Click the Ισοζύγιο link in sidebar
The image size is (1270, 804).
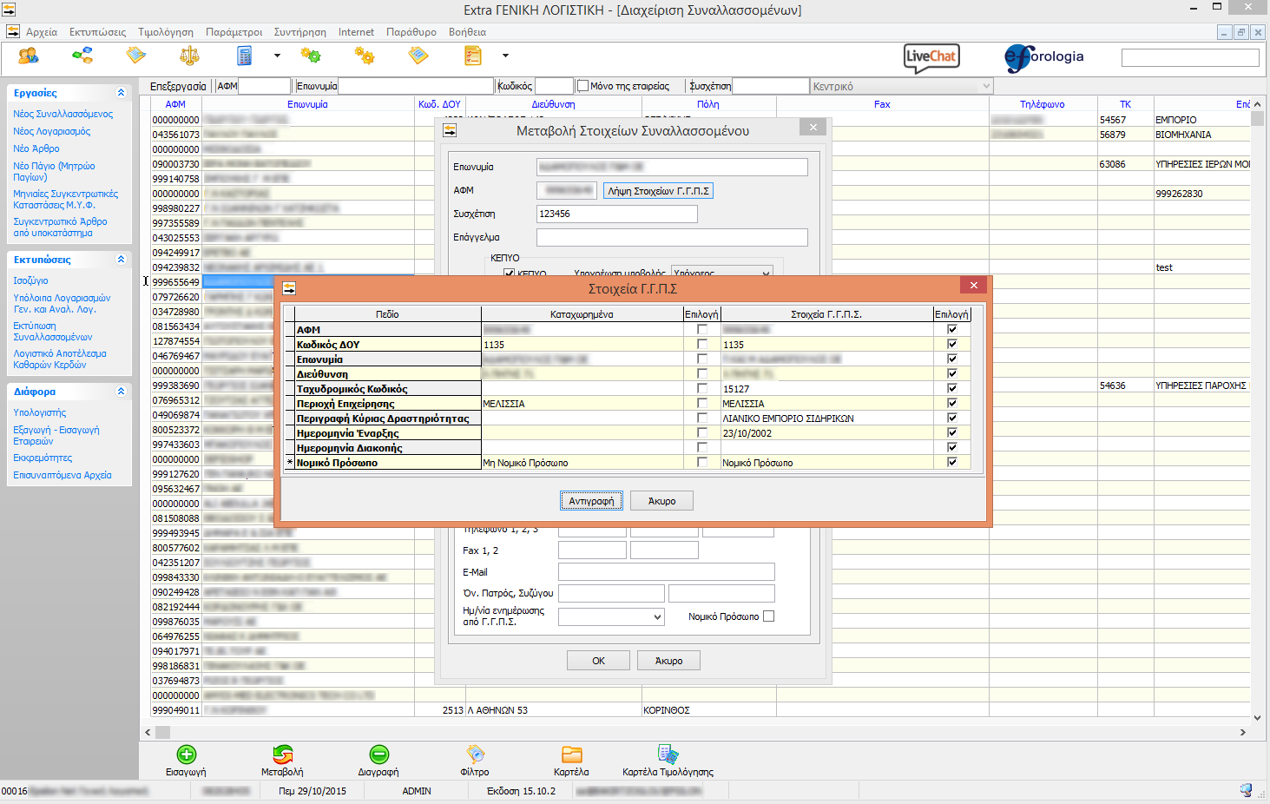point(30,280)
